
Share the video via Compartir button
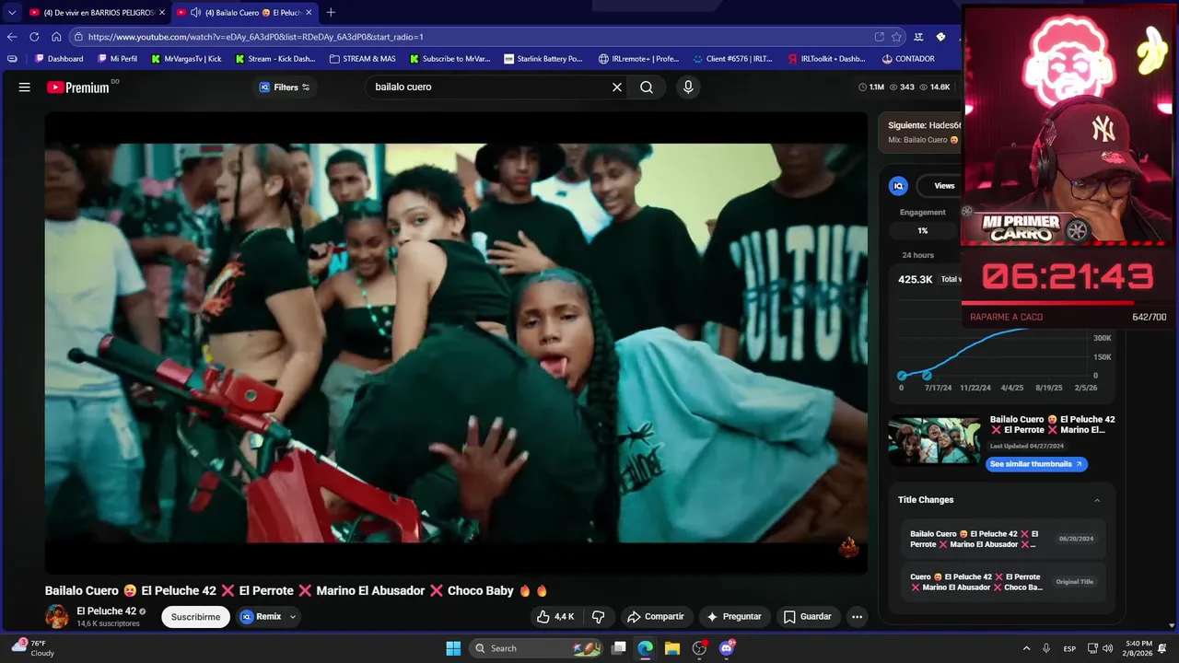655,617
